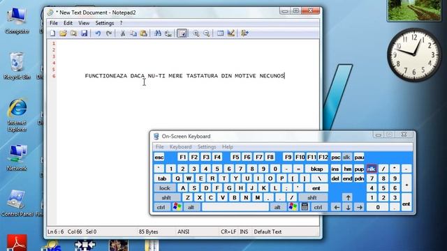Click the numeric keypad 0 key
Image resolution: width=447 pixels, height=251 pixels.
click(x=378, y=207)
